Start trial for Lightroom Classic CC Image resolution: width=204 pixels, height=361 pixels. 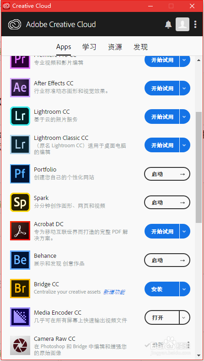(162, 145)
